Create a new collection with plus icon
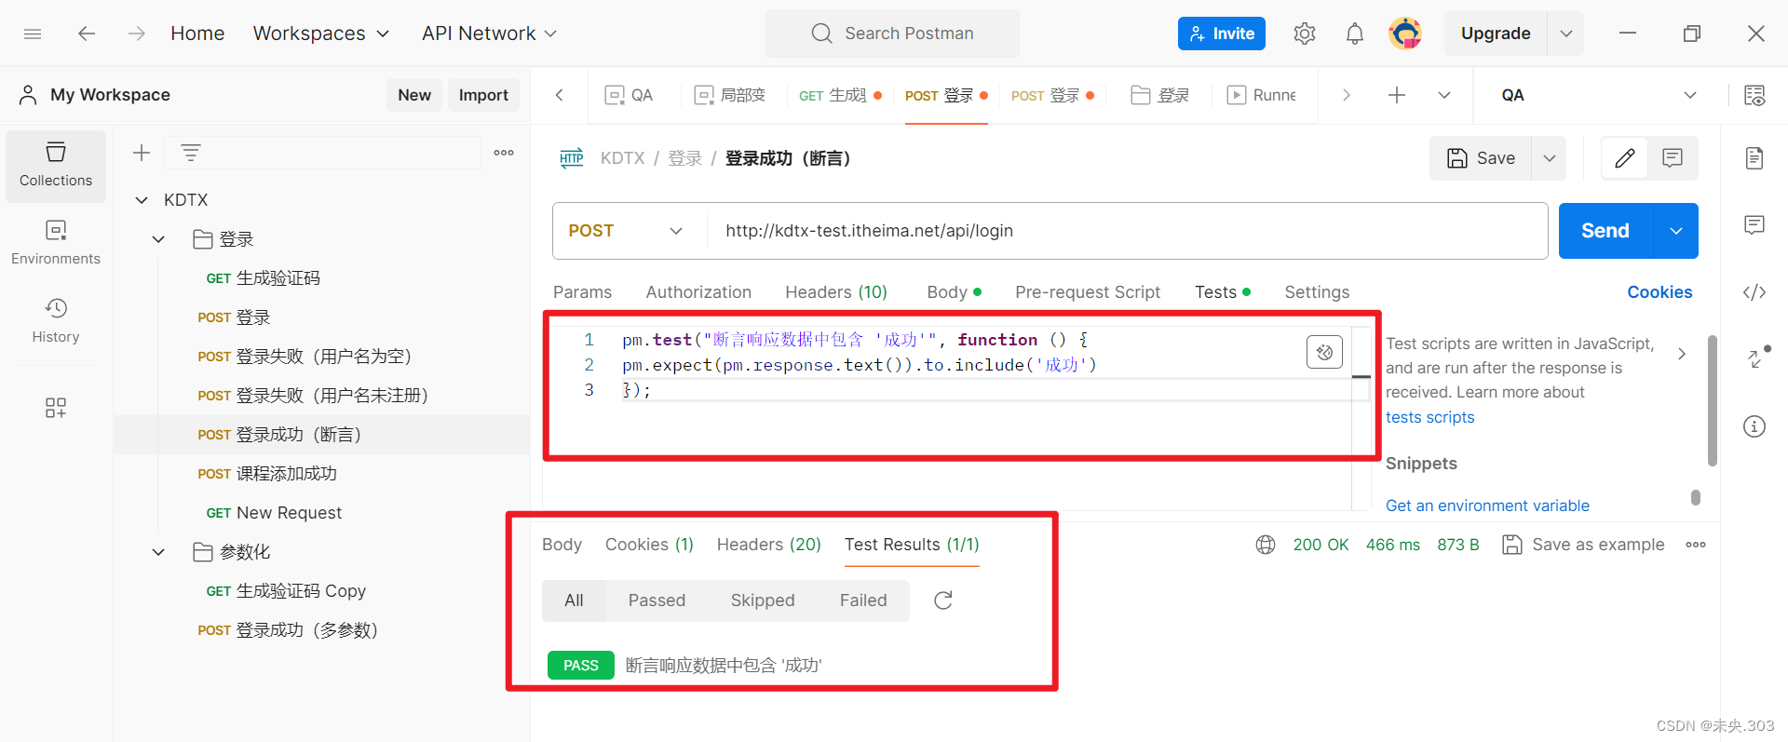Image resolution: width=1788 pixels, height=742 pixels. (x=142, y=153)
